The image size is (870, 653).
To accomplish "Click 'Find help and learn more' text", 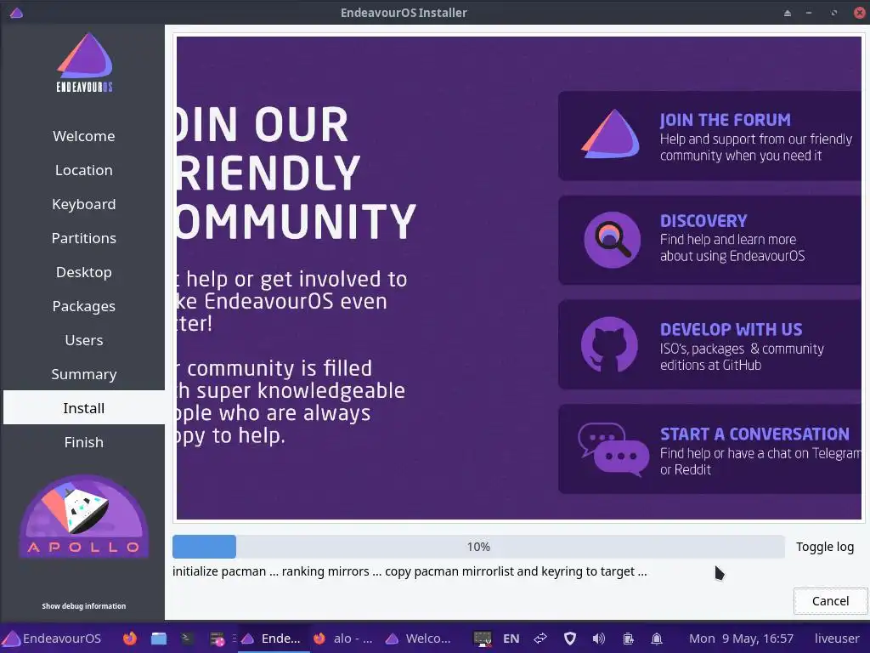I will (x=728, y=239).
